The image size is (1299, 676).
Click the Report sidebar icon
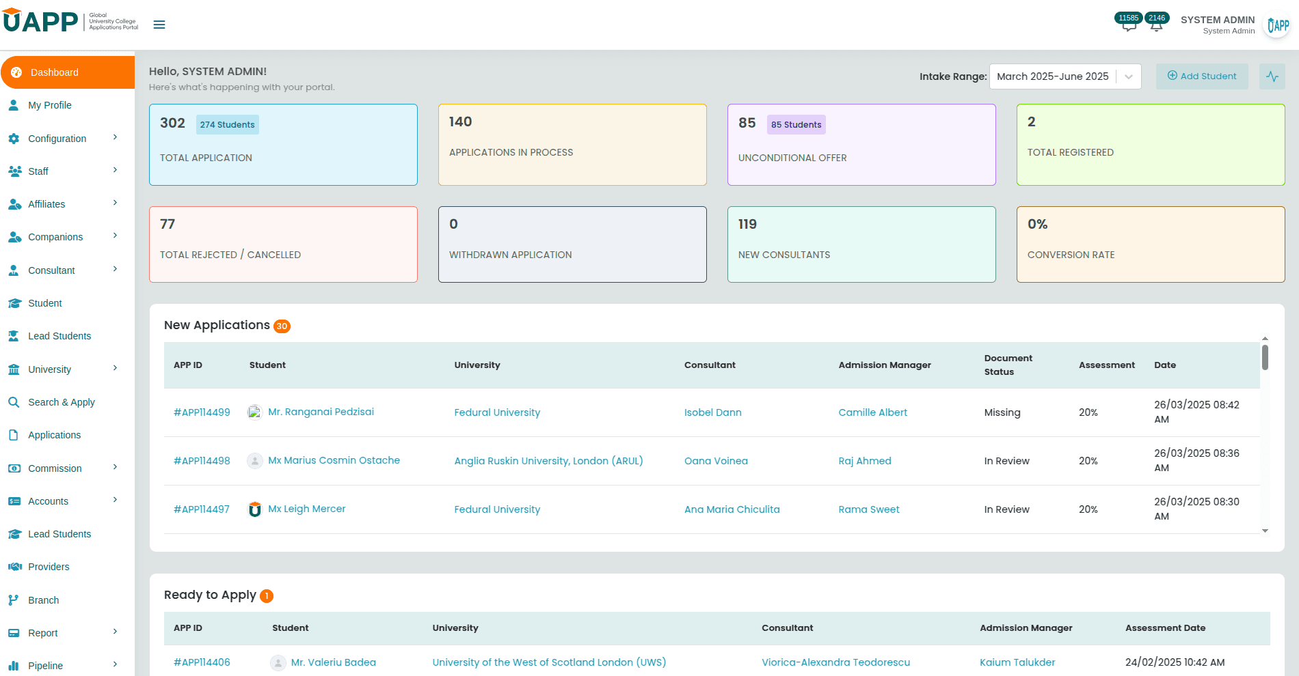pyautogui.click(x=14, y=633)
